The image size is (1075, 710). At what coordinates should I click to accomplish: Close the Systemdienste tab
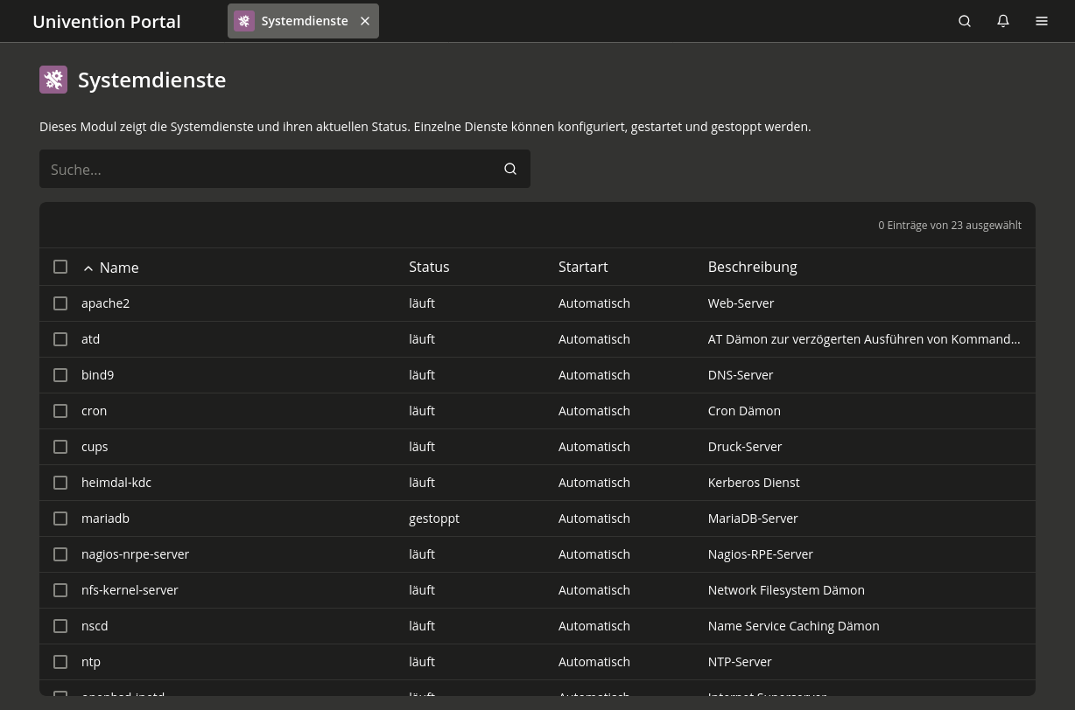coord(365,21)
